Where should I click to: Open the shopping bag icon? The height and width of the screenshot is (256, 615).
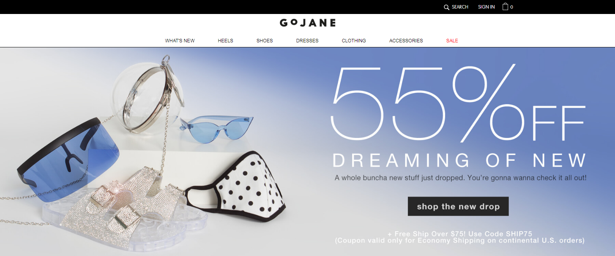505,7
